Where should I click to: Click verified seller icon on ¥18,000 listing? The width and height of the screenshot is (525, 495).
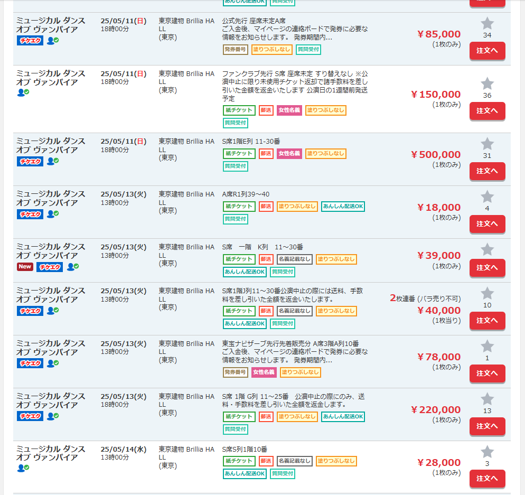coord(53,214)
